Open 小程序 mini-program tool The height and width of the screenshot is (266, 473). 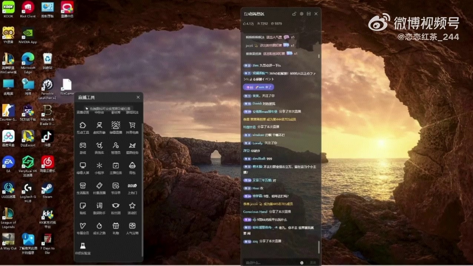pos(99,168)
